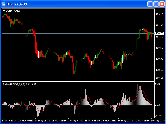Click the 28 May 15:30 time label
The image size is (166, 124).
point(42,120)
